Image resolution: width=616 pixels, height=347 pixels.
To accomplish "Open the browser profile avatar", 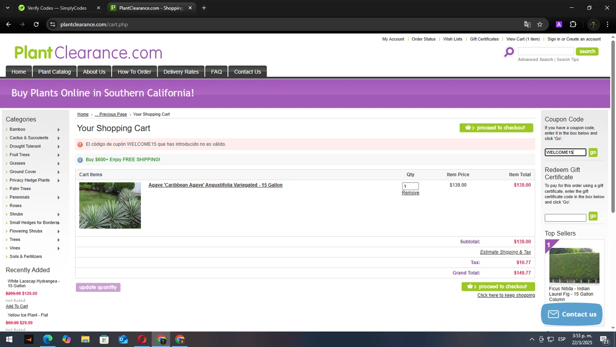I will coord(593,24).
